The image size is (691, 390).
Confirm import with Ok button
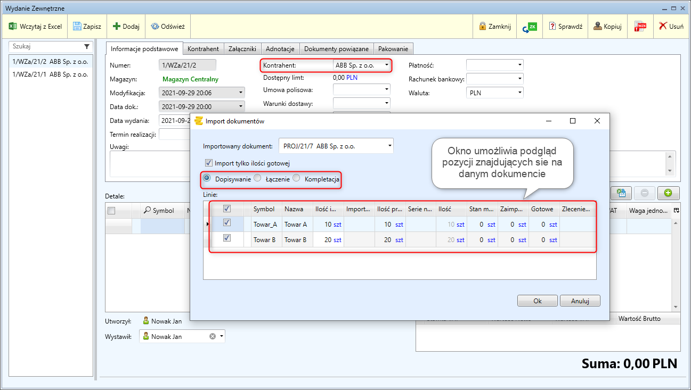click(x=537, y=301)
